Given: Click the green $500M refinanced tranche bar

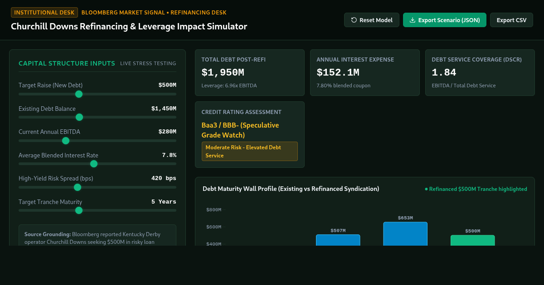Looking at the screenshot, I should [472, 240].
